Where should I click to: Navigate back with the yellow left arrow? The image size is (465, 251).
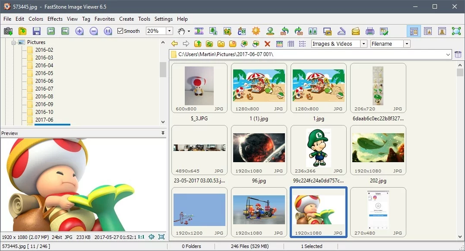coord(174,44)
